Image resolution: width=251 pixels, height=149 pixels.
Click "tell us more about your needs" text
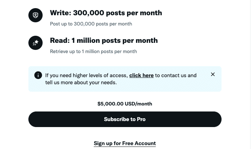81,82
